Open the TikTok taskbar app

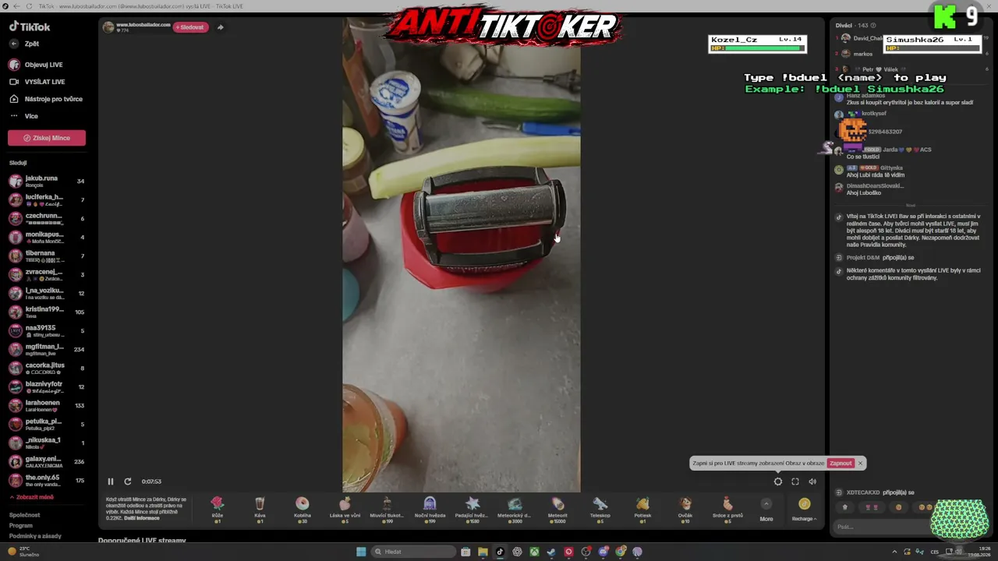pyautogui.click(x=500, y=552)
